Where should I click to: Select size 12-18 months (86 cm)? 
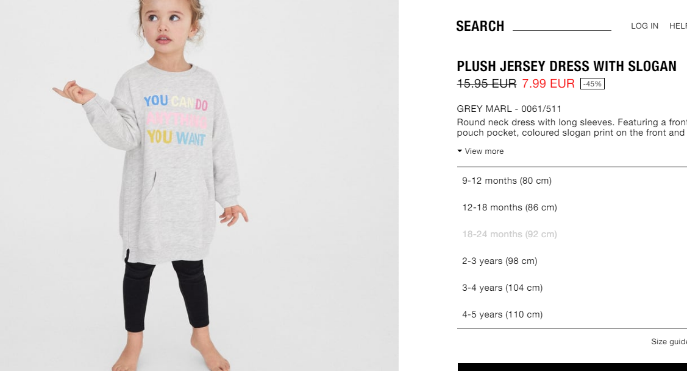coord(572,207)
